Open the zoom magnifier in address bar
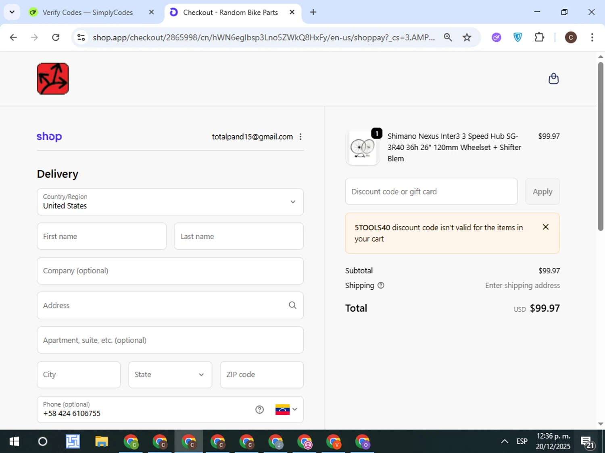Screen dimensions: 605x453 (448, 37)
